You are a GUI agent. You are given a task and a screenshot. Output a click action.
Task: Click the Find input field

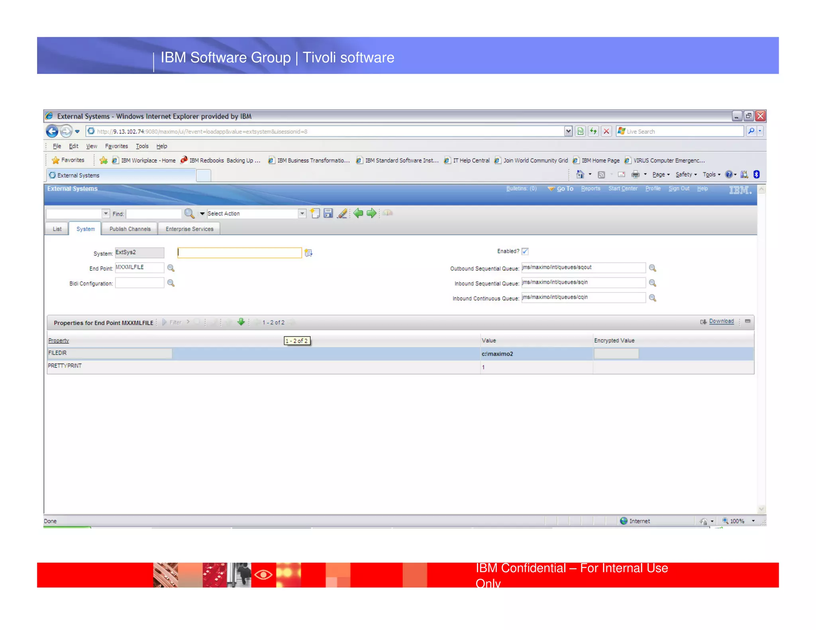[154, 214]
